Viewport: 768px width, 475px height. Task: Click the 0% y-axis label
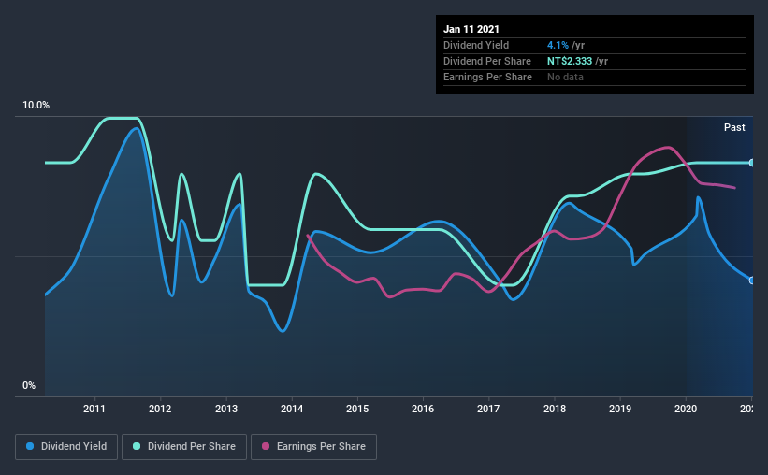pos(29,386)
